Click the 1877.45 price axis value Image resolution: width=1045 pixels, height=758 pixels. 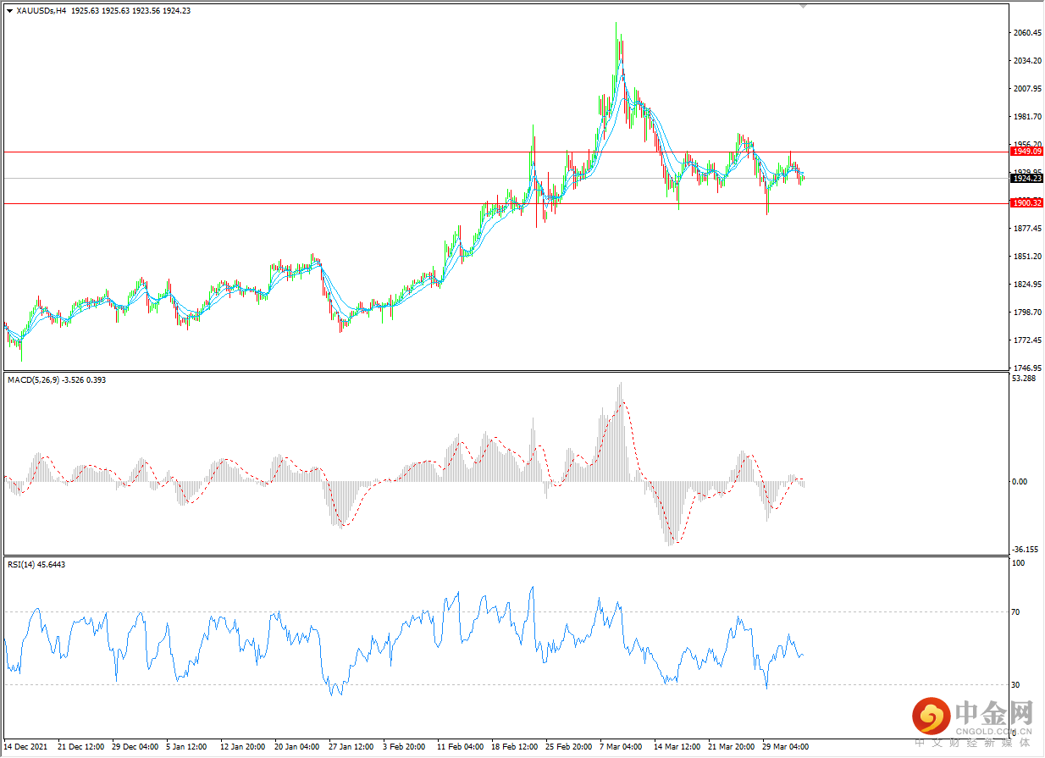tap(1028, 229)
